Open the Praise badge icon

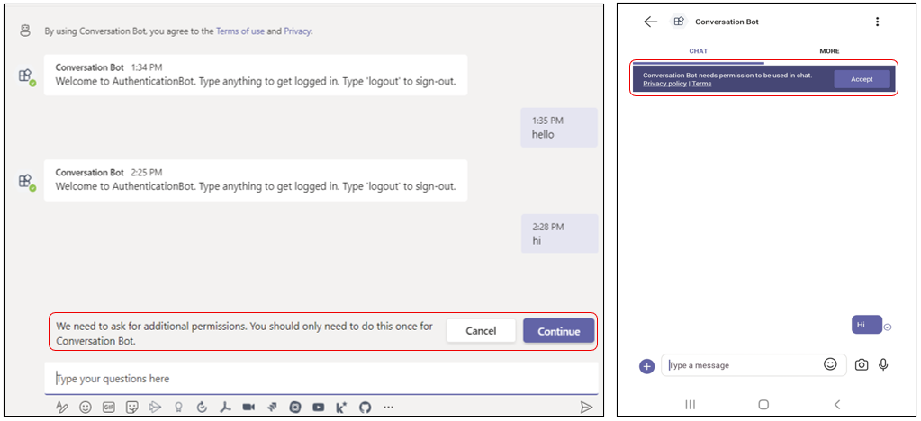click(178, 407)
